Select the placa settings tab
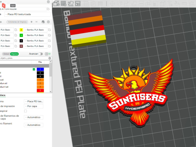 [2, 95]
